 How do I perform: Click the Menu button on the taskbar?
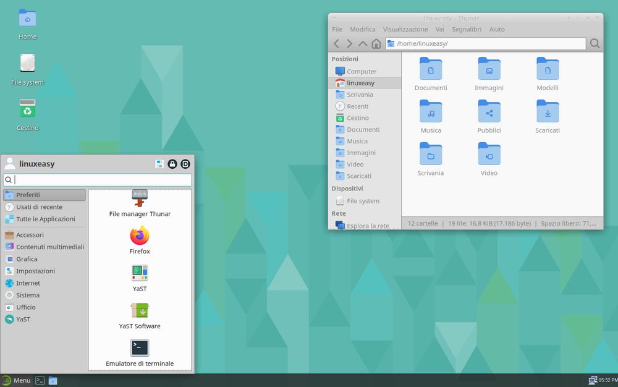pos(16,380)
